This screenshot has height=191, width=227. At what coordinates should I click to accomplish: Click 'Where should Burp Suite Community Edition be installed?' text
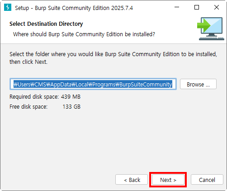84,34
